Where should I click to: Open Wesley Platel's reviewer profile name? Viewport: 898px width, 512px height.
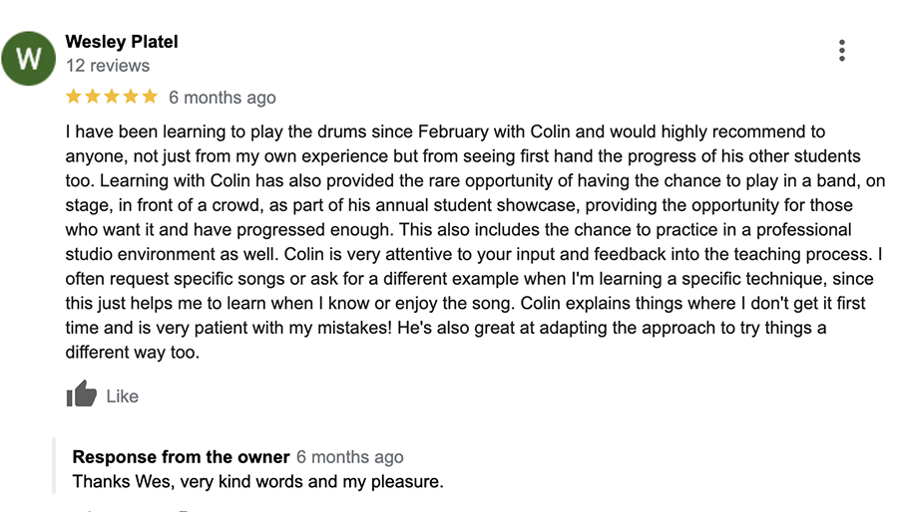[x=122, y=42]
